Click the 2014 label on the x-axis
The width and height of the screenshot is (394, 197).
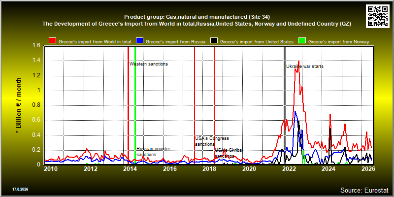point(130,168)
